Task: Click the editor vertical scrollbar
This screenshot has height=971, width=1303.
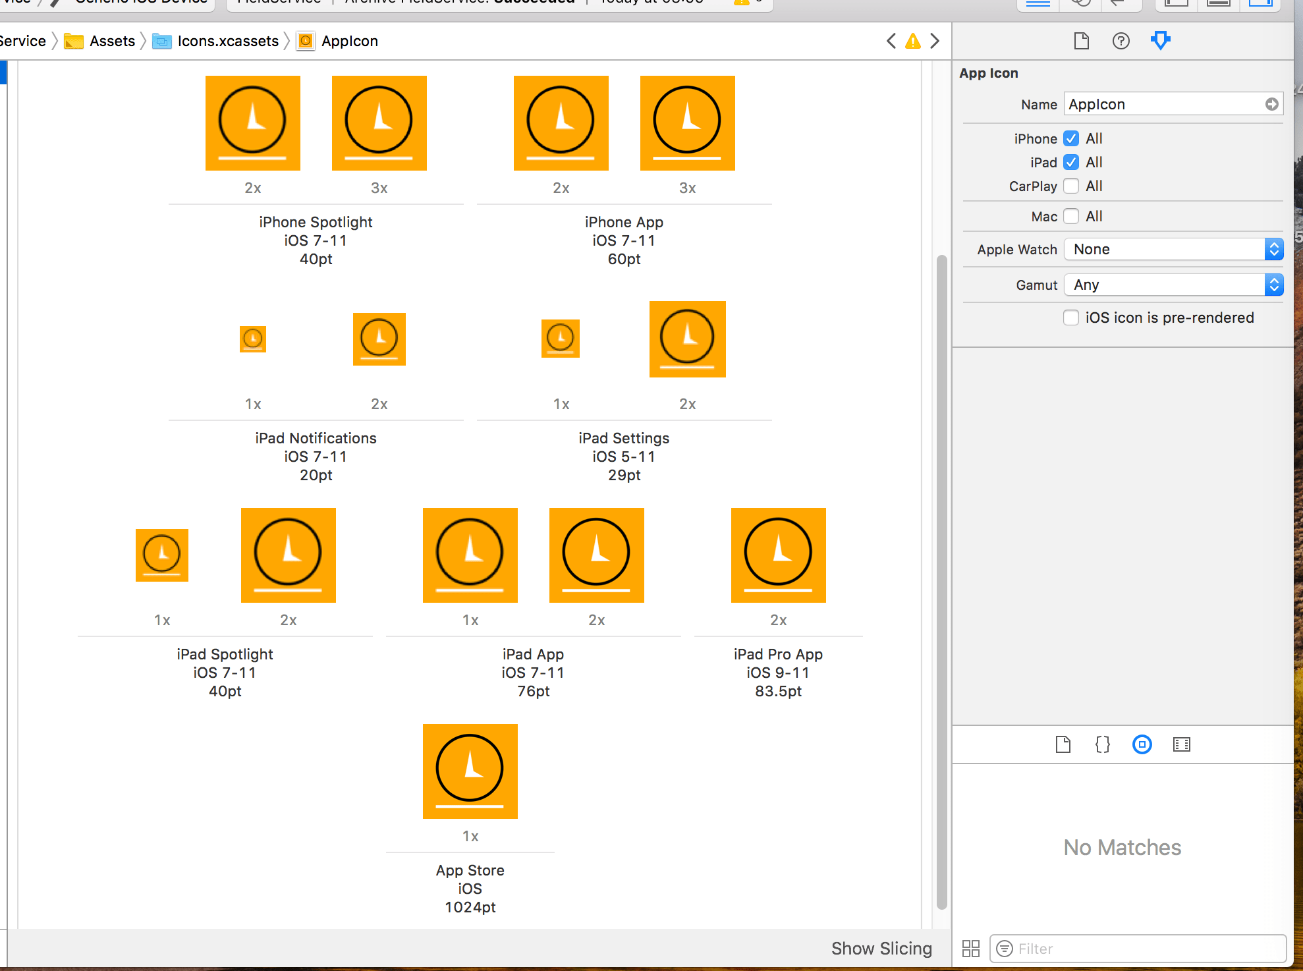Action: click(941, 580)
